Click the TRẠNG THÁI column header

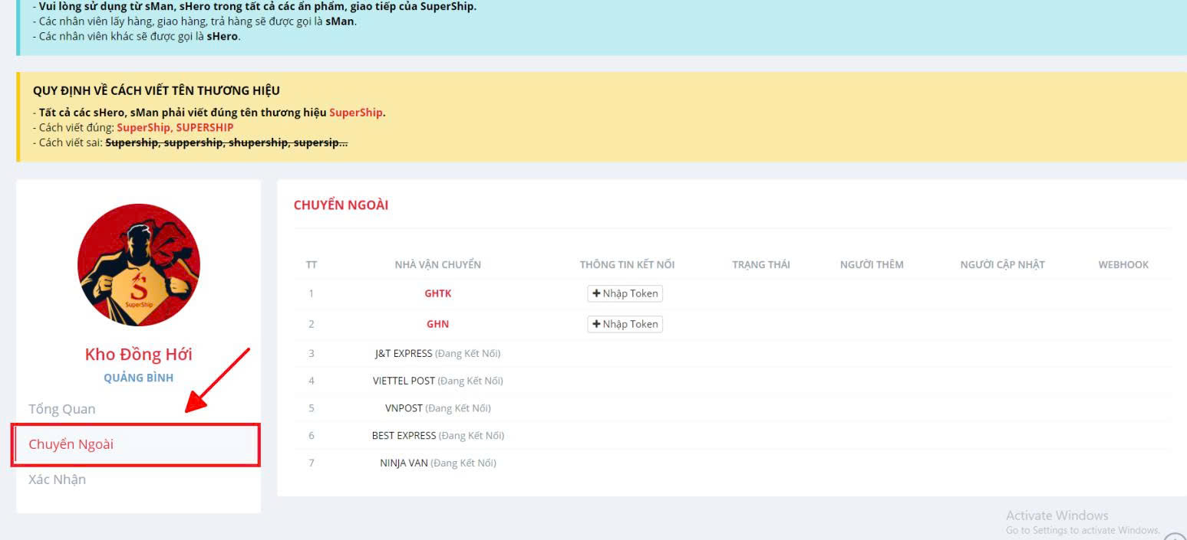pos(761,265)
